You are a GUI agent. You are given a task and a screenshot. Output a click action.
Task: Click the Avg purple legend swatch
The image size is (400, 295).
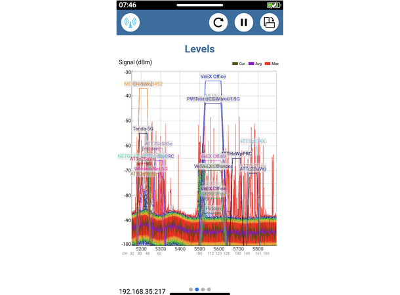click(x=251, y=64)
